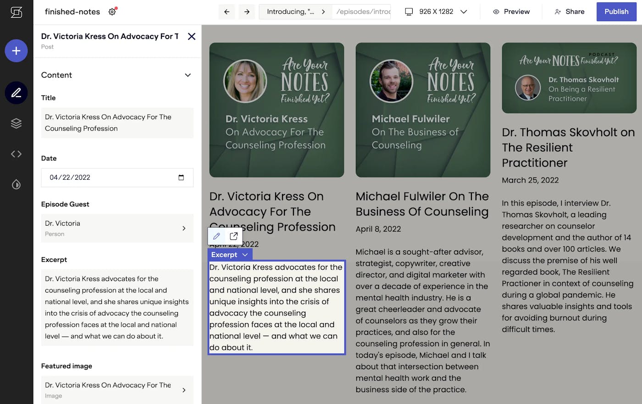The height and width of the screenshot is (404, 642).
Task: Open the add element panel with the plus icon
Action: tap(16, 50)
